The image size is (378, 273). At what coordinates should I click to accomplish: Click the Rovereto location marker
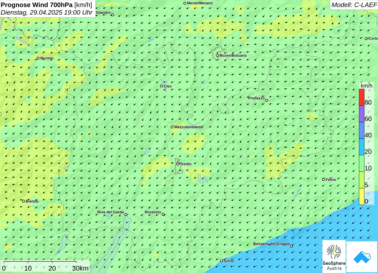point(163,214)
